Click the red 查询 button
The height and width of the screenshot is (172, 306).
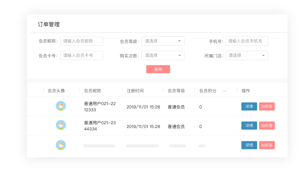coord(158,69)
